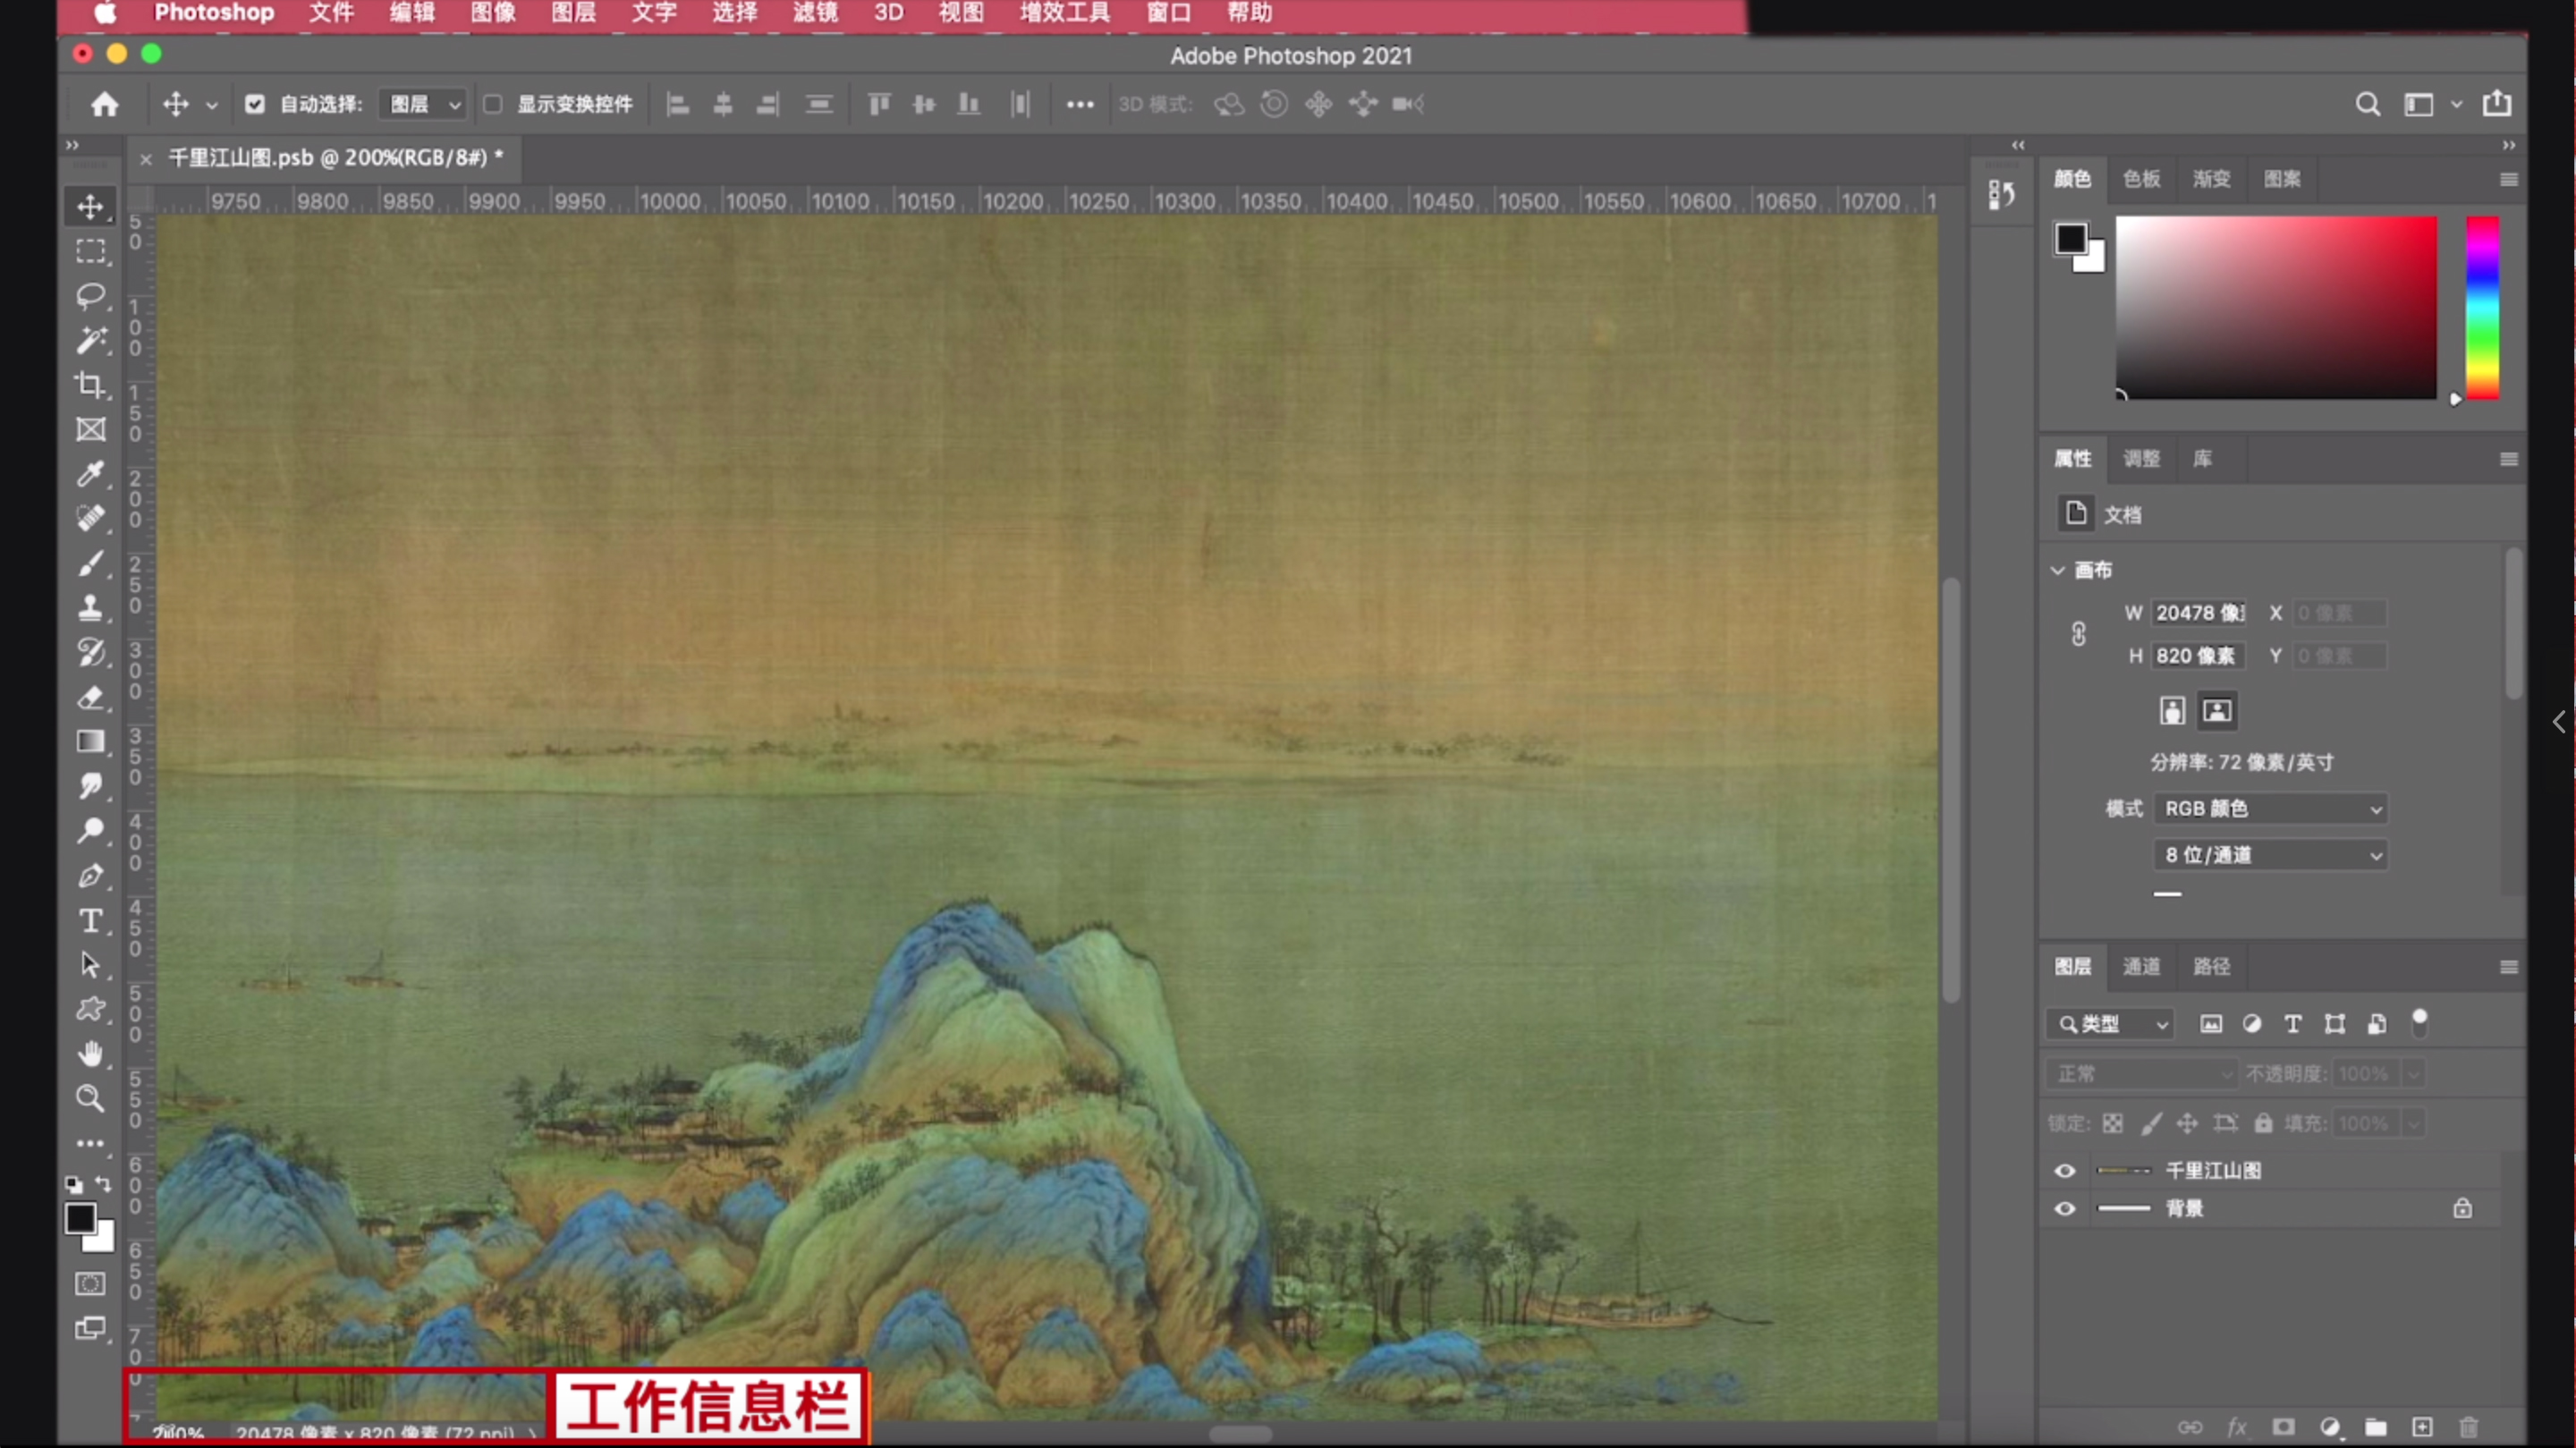2576x1448 pixels.
Task: Click the toolbox foreground color swatch
Action: click(x=81, y=1218)
